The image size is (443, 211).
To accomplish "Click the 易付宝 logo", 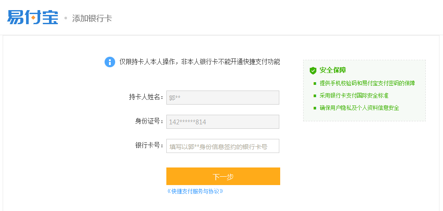I will tap(33, 18).
